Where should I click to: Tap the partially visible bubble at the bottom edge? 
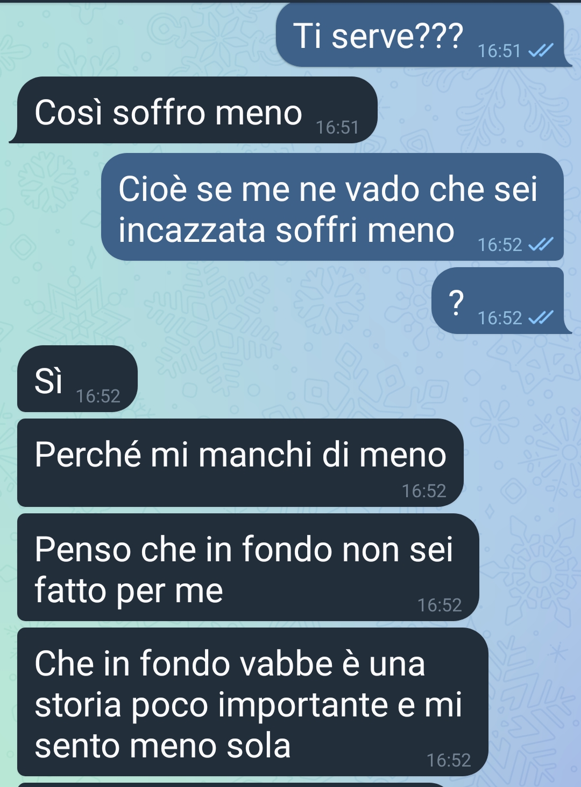click(x=231, y=785)
